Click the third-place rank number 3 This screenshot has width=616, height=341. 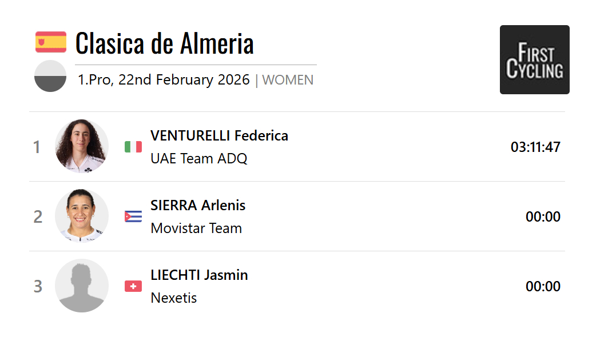[38, 286]
